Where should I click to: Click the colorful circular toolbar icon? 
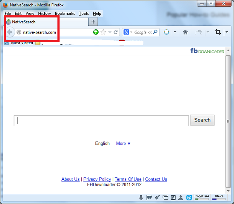[x=166, y=32]
